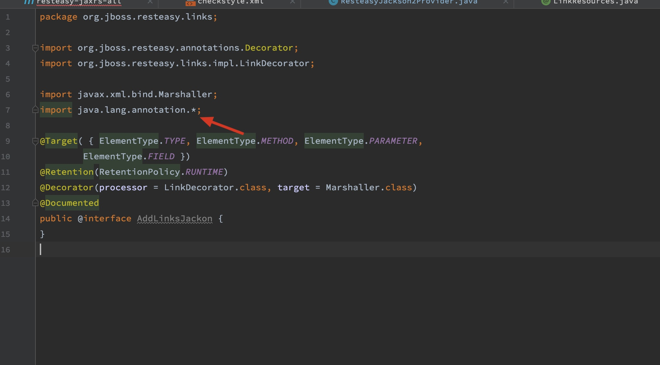
Task: Click the AddLinksJackon interface name
Action: coord(174,219)
